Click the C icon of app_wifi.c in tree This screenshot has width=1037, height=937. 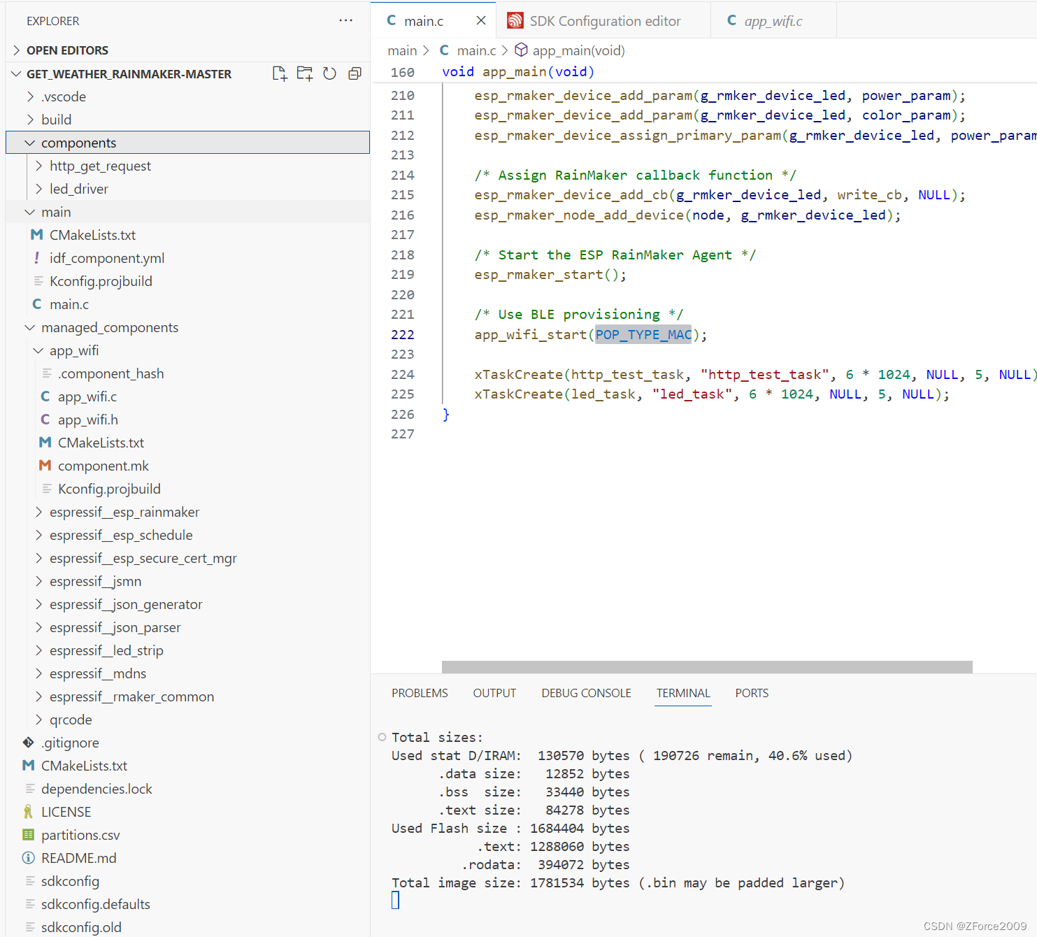pos(45,396)
